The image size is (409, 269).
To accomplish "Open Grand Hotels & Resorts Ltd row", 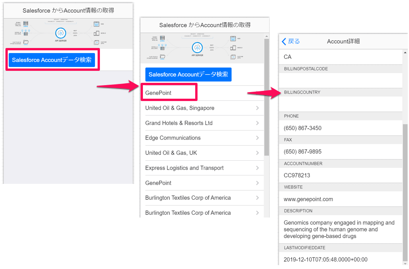I will pyautogui.click(x=202, y=123).
